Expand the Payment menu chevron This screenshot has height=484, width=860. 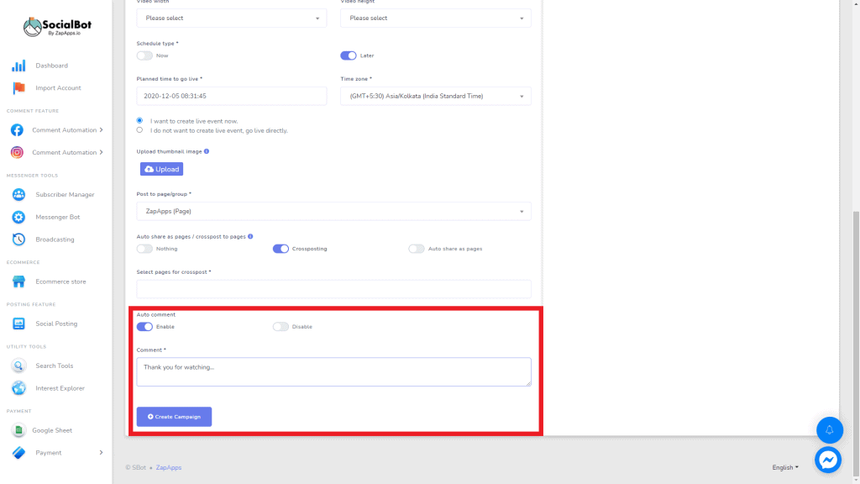coord(101,453)
